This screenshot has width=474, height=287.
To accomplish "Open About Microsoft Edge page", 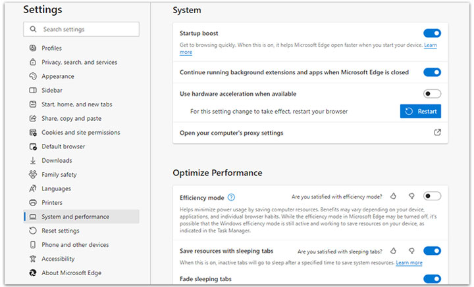I will pos(71,273).
